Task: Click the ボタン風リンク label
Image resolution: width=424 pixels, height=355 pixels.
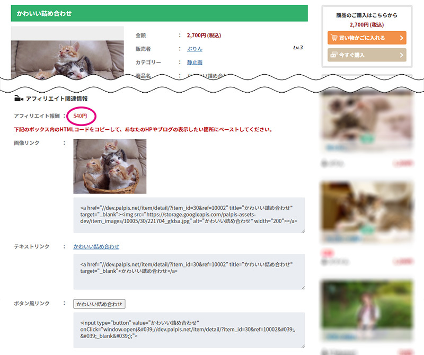Action: (x=32, y=304)
